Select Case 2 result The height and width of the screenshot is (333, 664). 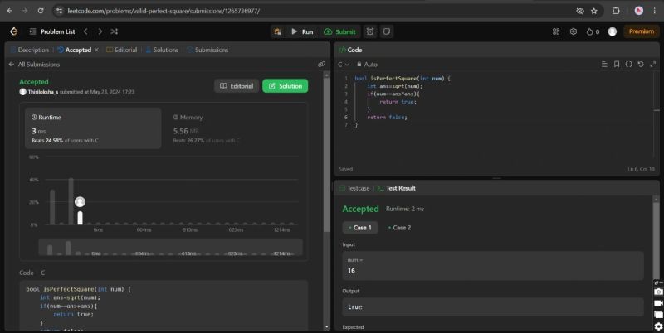click(x=399, y=228)
